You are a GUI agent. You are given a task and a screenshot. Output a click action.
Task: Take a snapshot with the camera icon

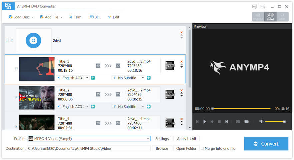tap(238, 122)
